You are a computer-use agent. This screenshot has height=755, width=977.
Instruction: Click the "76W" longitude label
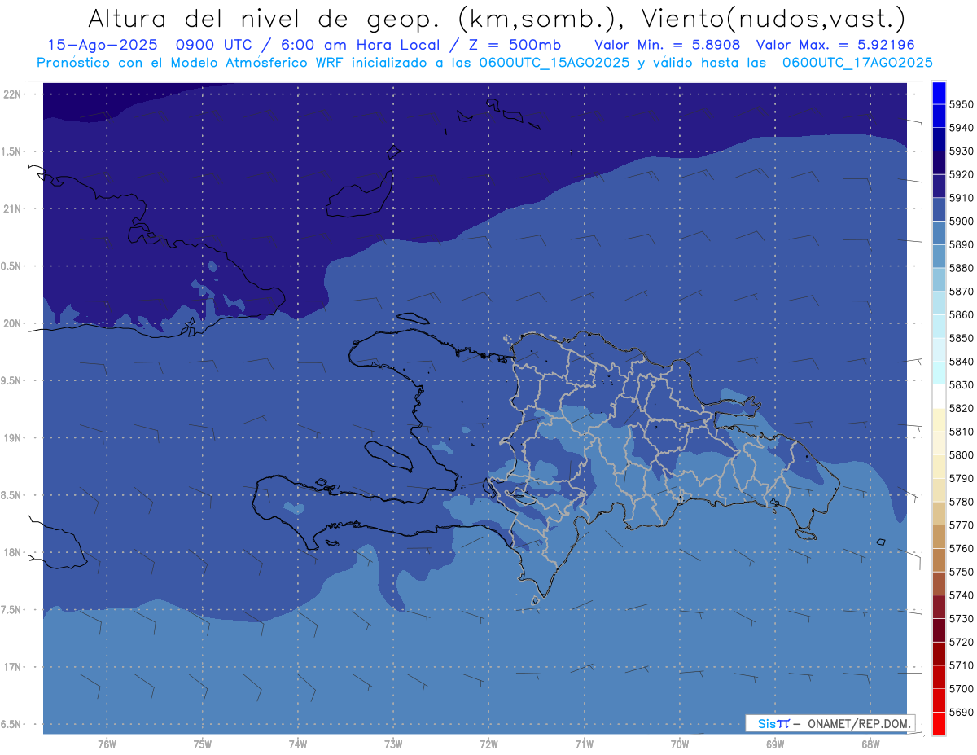107,744
